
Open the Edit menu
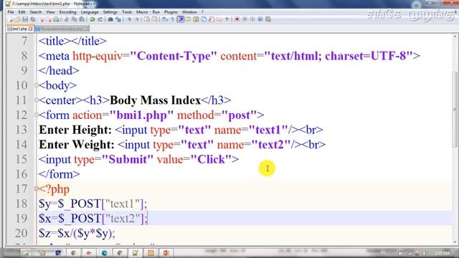22,12
